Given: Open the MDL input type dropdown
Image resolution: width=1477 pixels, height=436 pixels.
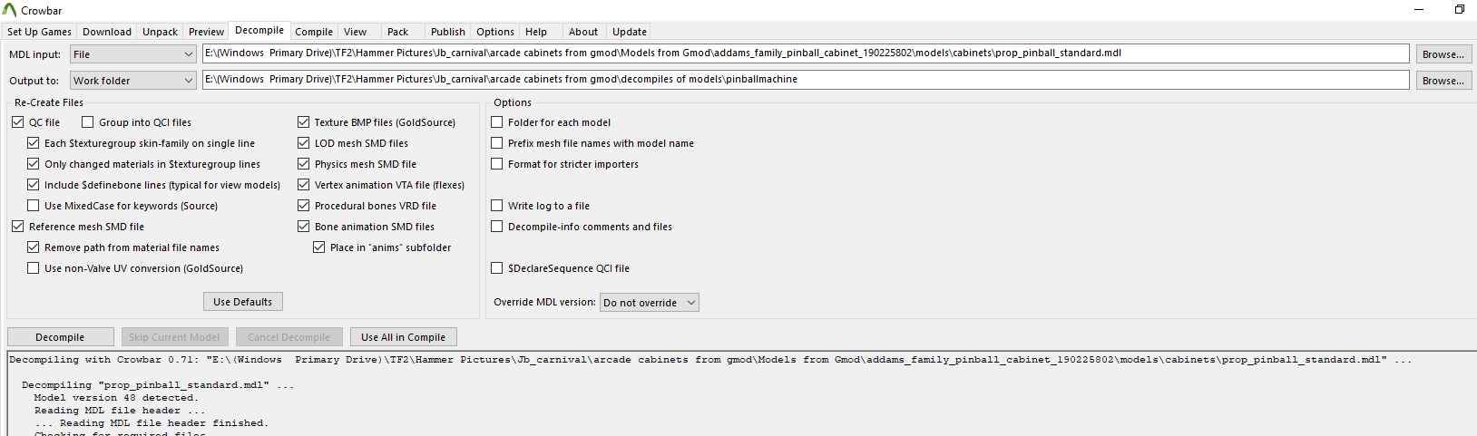Looking at the screenshot, I should (133, 54).
